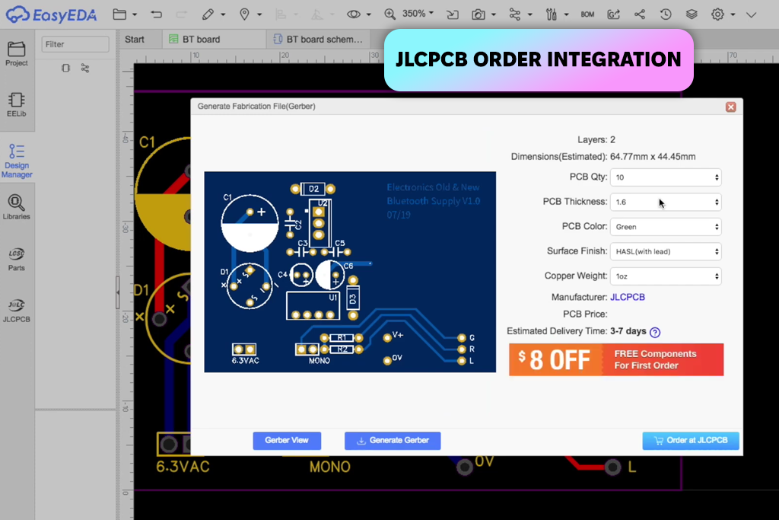Click the BOM toolbar button
779x520 pixels.
(x=587, y=14)
